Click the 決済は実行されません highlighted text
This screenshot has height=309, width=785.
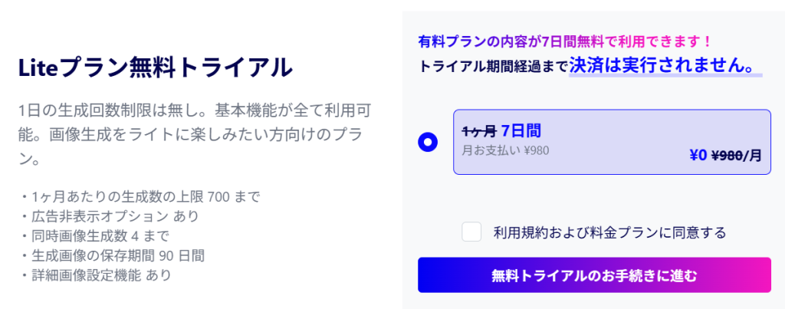(665, 64)
